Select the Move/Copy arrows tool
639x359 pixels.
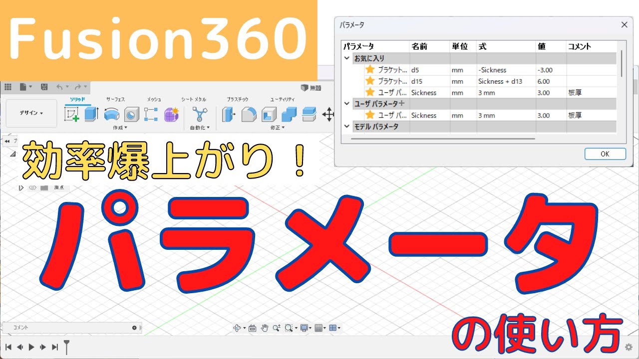pyautogui.click(x=328, y=115)
